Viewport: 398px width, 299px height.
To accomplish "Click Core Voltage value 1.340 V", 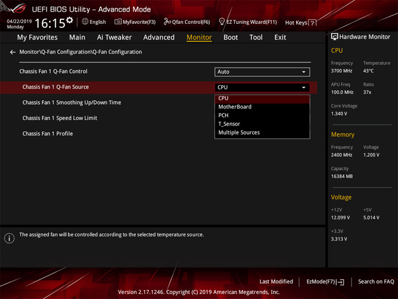I will pos(339,114).
